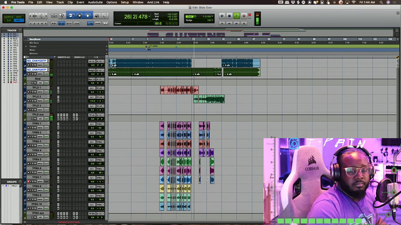Click horizontal zoom out arrow
Screen dimensions: 401x225
31,16
